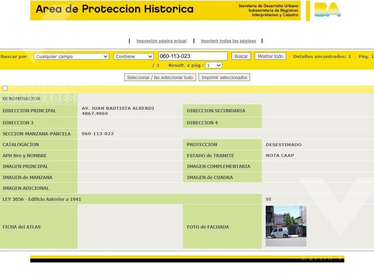Click the 'Area de Proteccion Historica' banner title

114,9
